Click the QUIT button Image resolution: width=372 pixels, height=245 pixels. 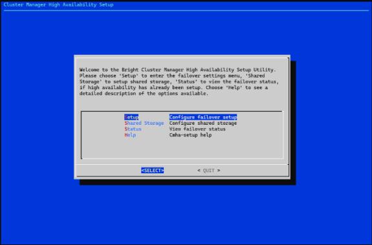[209, 171]
